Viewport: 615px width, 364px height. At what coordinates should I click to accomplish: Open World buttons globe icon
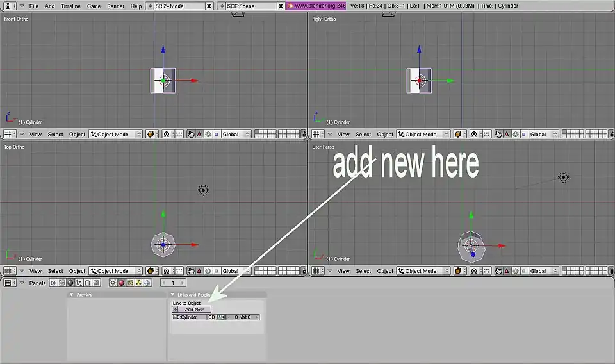(x=147, y=283)
